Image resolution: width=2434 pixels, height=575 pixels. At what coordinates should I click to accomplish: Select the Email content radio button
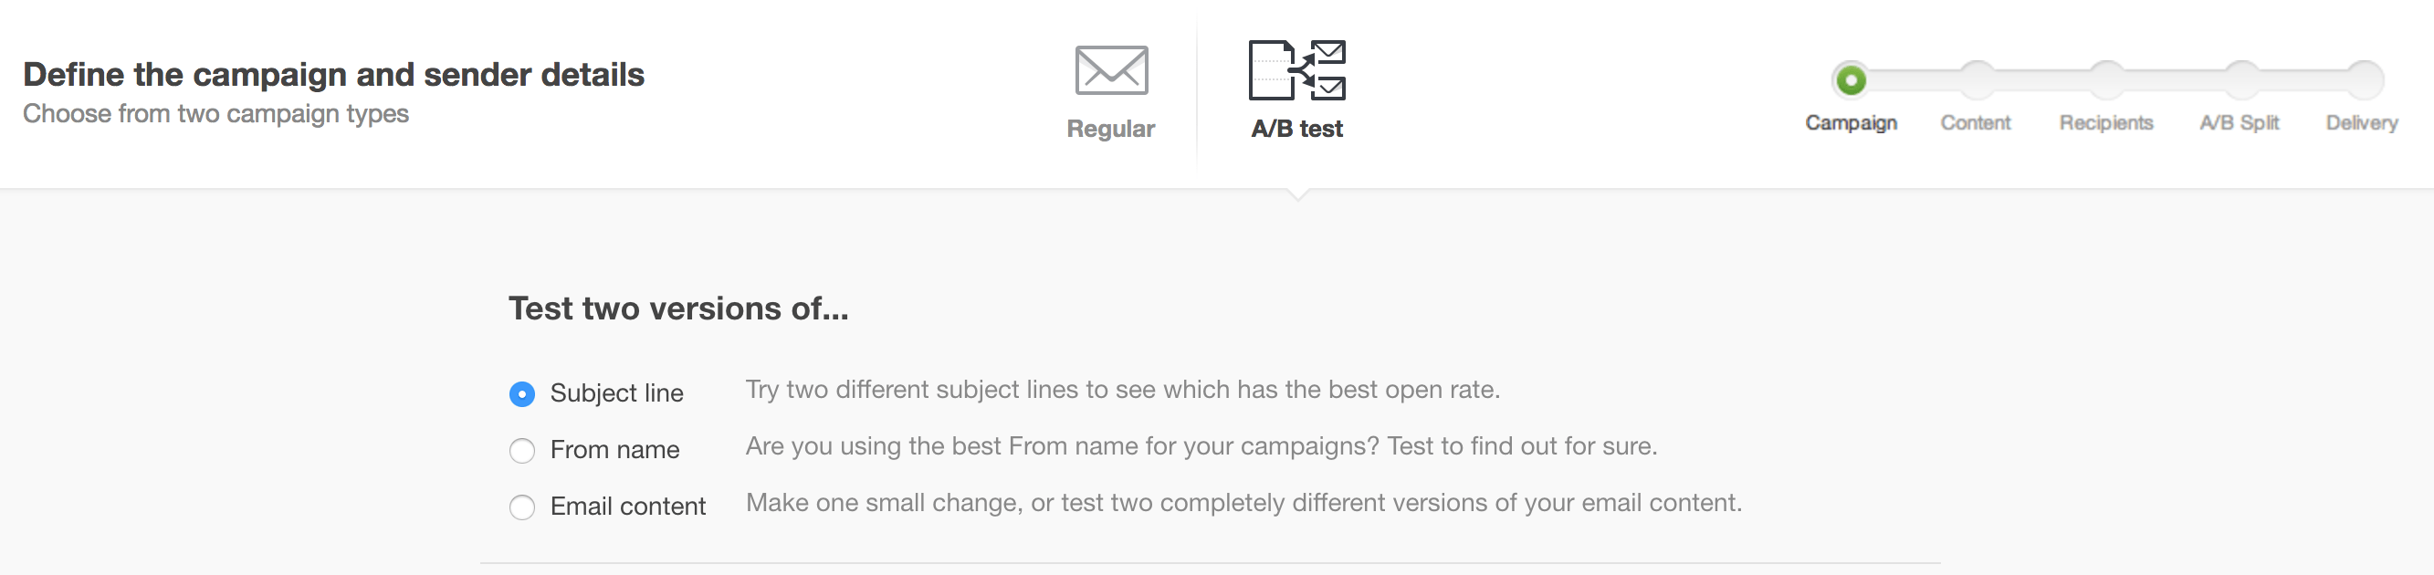[521, 507]
